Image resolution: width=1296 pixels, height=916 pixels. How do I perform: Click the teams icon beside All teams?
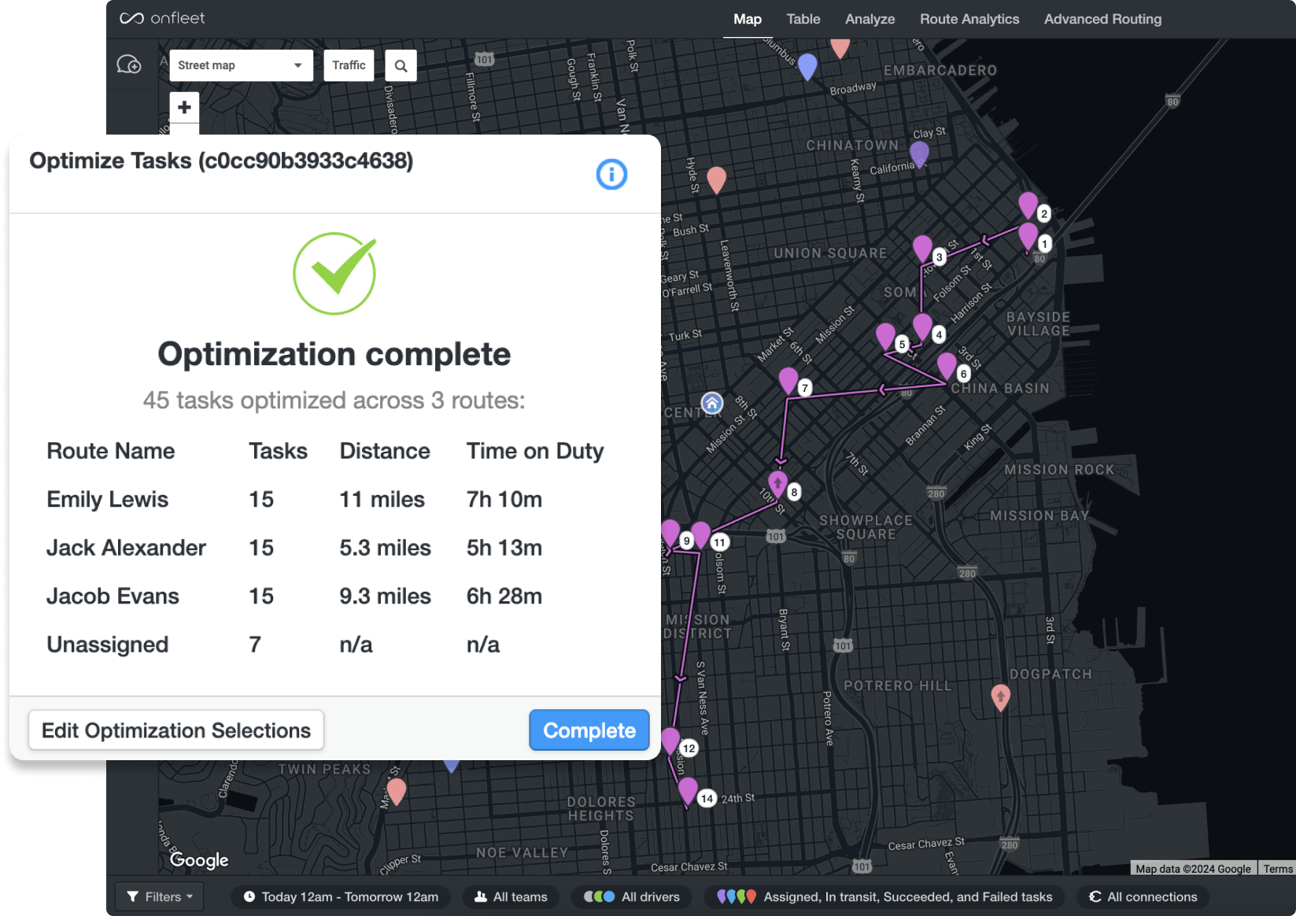click(479, 896)
